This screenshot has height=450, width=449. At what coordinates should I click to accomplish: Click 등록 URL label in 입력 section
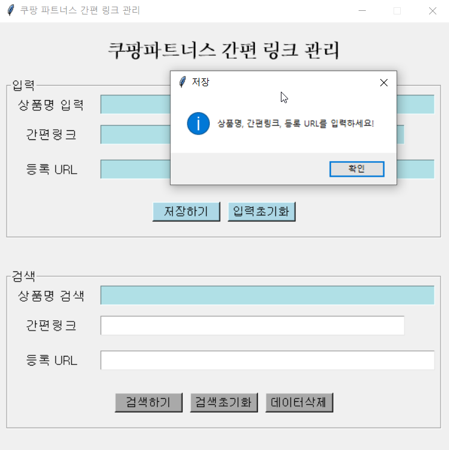click(x=52, y=170)
